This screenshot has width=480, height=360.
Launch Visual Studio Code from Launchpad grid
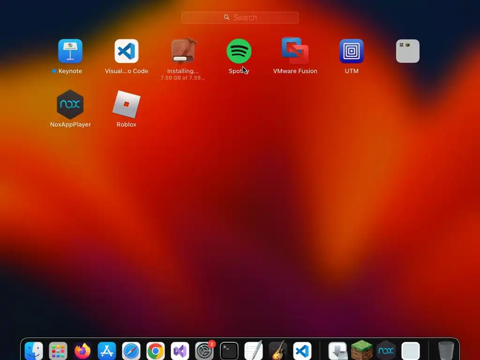point(127,51)
